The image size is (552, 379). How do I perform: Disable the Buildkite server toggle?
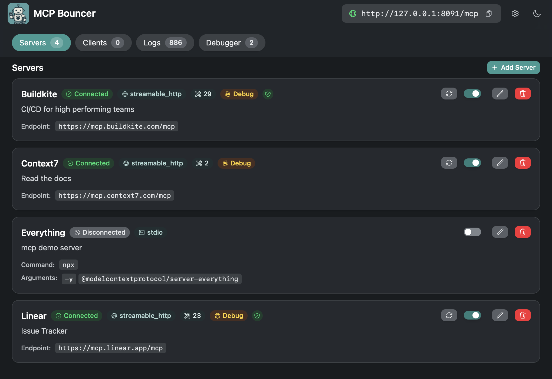tap(472, 94)
